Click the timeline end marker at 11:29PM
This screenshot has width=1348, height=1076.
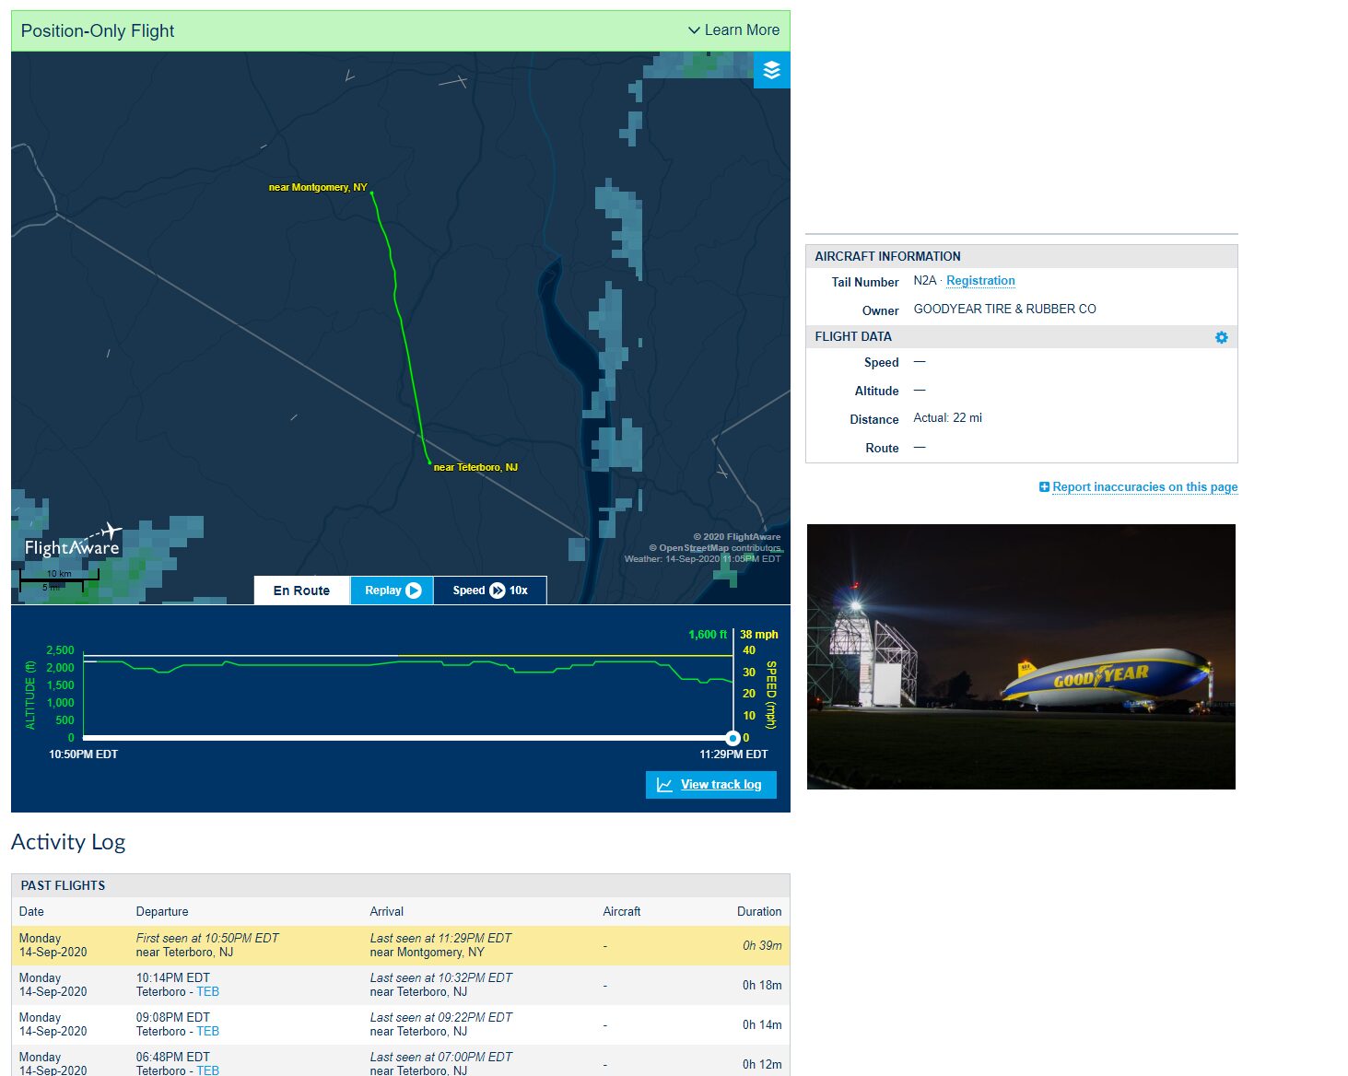coord(733,738)
